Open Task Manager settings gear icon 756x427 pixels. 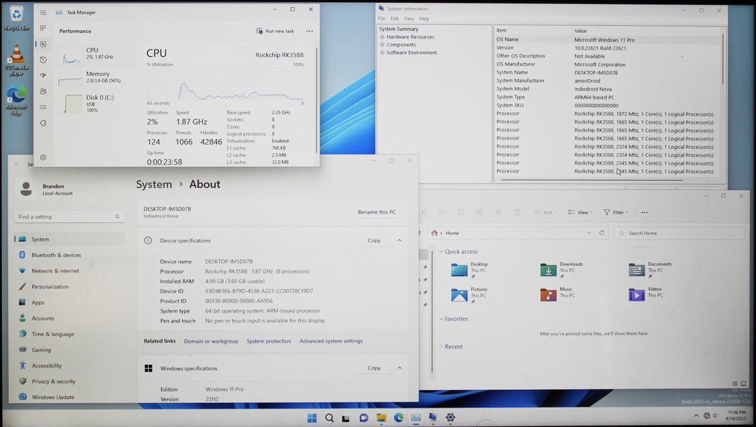(x=43, y=157)
